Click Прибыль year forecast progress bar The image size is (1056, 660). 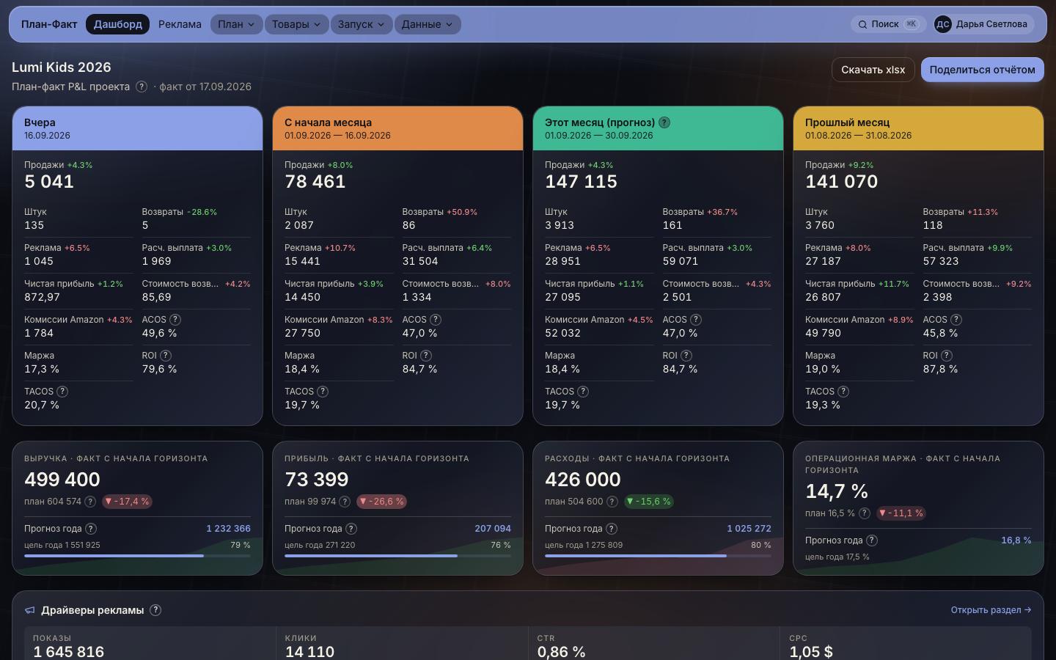point(397,556)
